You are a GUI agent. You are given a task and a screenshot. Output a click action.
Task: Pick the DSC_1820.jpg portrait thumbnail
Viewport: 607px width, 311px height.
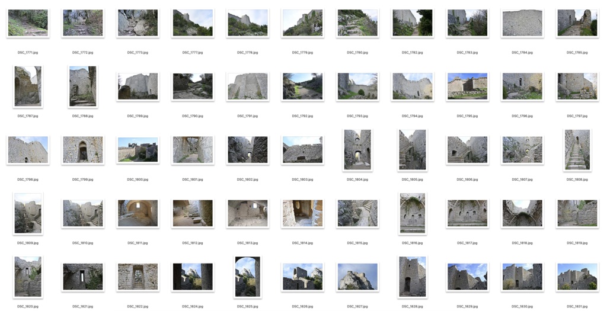[x=28, y=277]
